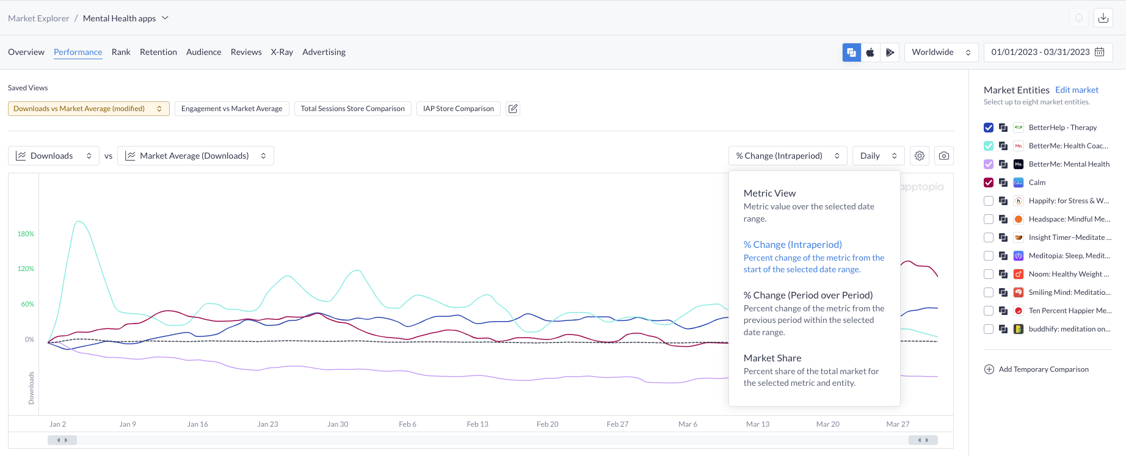Select the Google Play store filter
This screenshot has height=456, width=1126.
click(x=890, y=52)
